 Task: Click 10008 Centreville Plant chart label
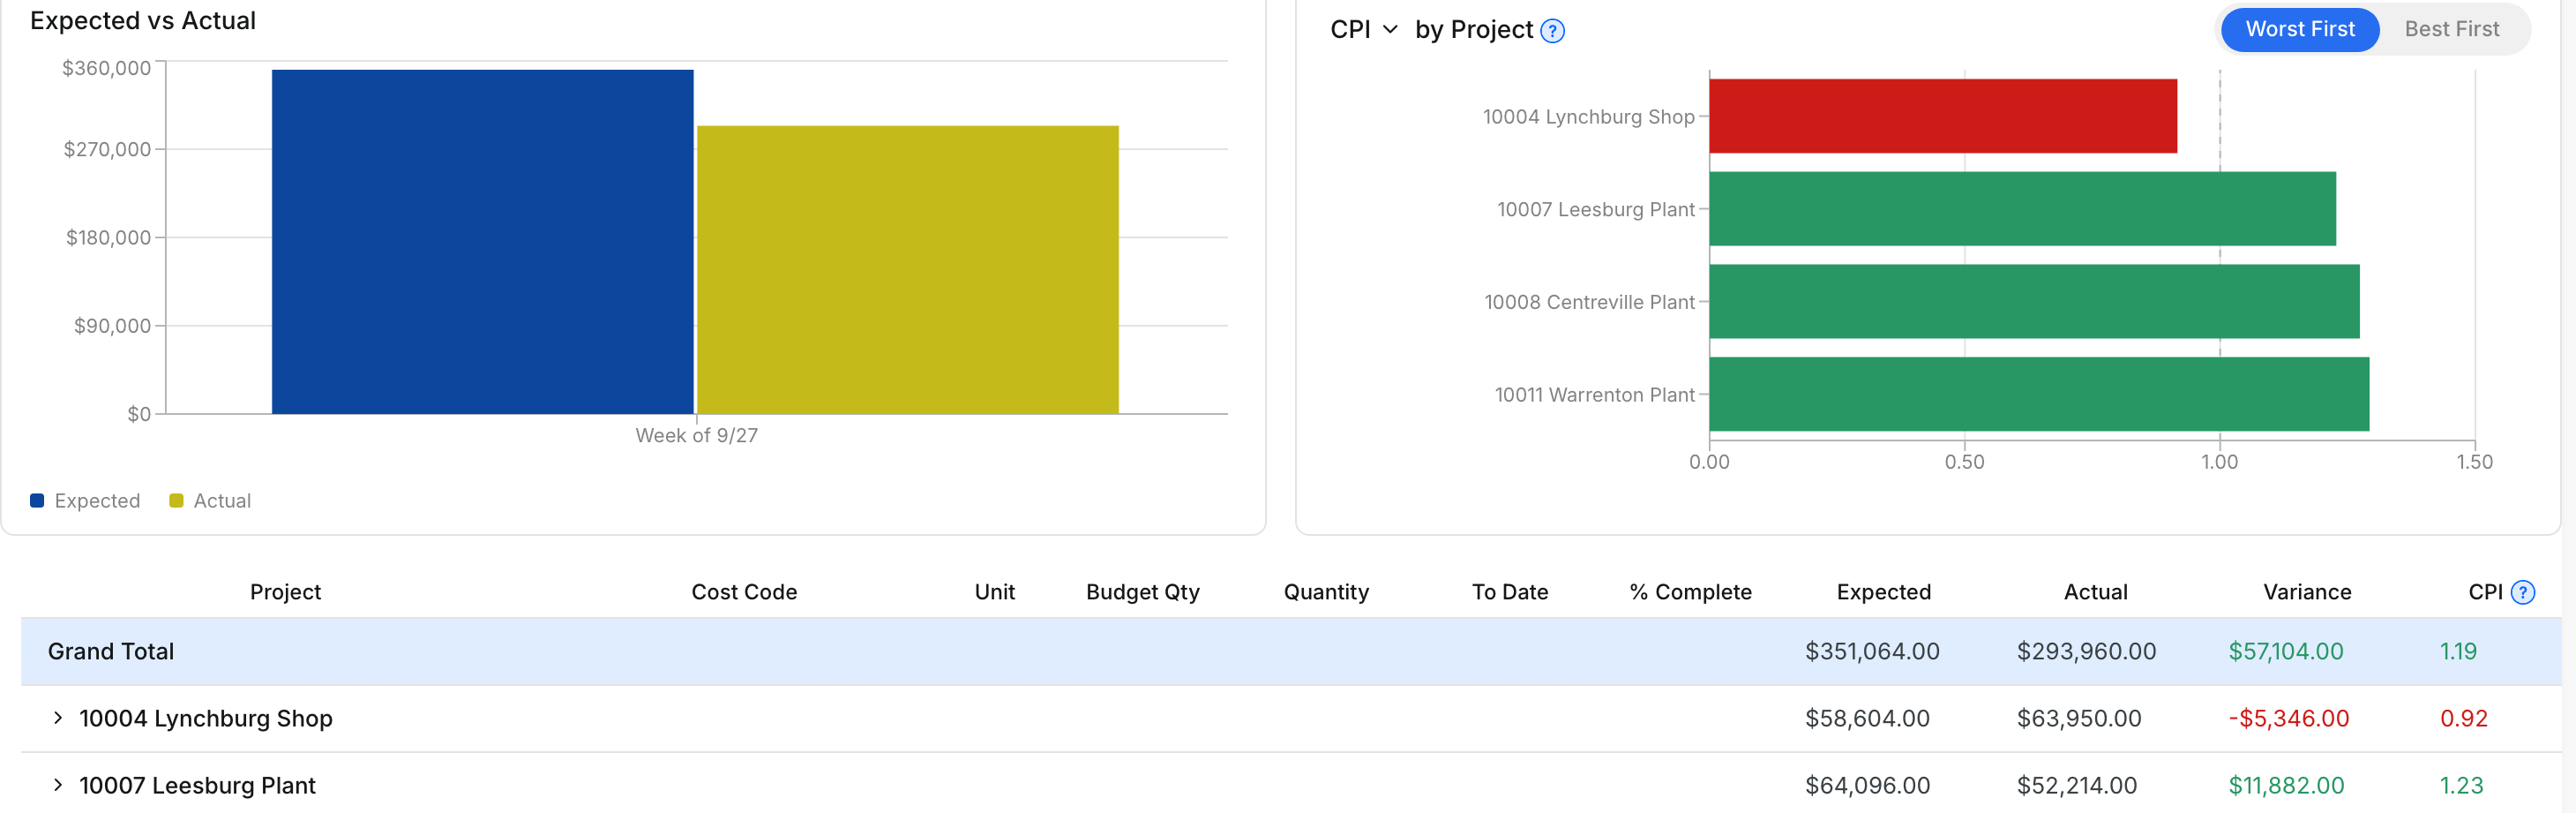(x=1589, y=303)
